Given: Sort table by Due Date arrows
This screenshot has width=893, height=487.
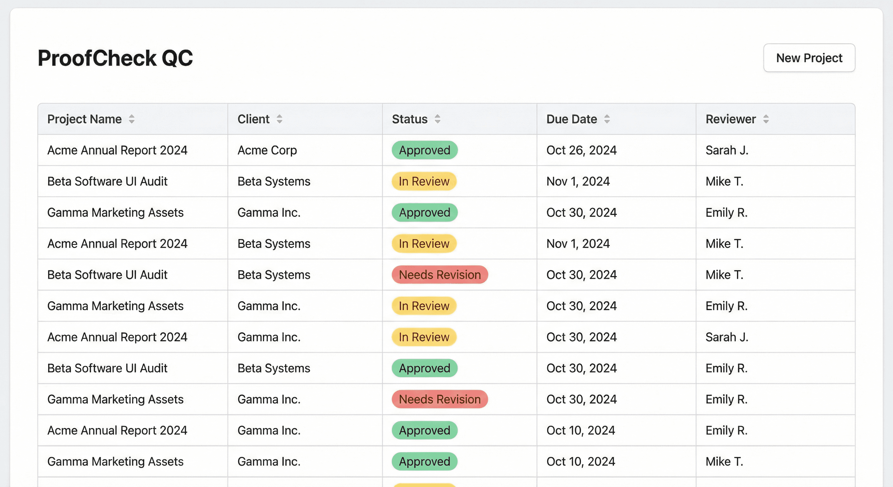Looking at the screenshot, I should (x=607, y=119).
